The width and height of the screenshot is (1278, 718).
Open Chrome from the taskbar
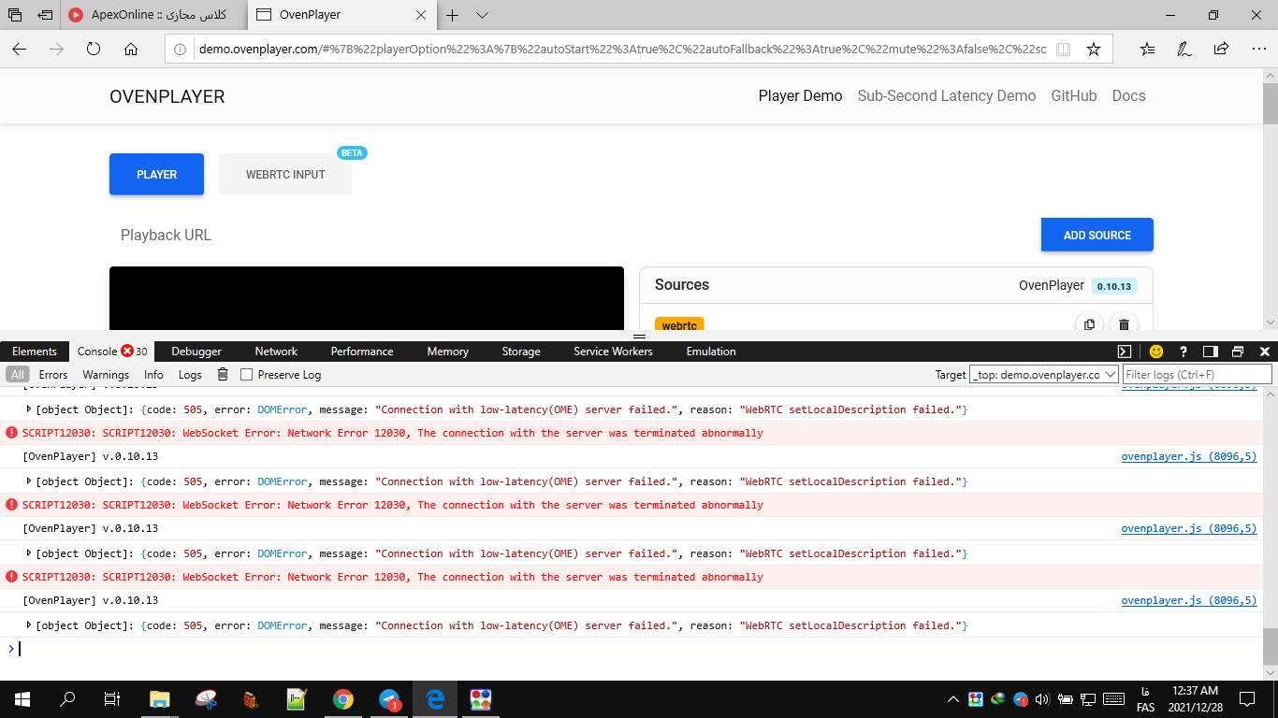click(342, 699)
